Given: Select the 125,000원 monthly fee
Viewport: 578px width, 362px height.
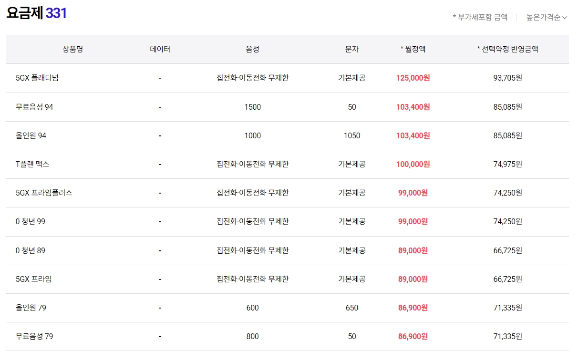Looking at the screenshot, I should pyautogui.click(x=413, y=78).
